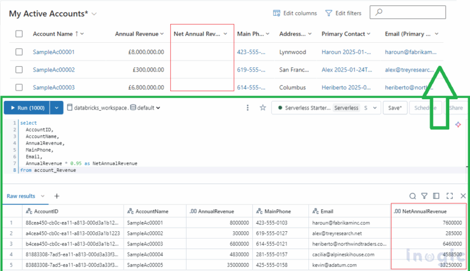470x271 pixels.
Task: Open the Main Ph... column dropdown
Action: 267,34
